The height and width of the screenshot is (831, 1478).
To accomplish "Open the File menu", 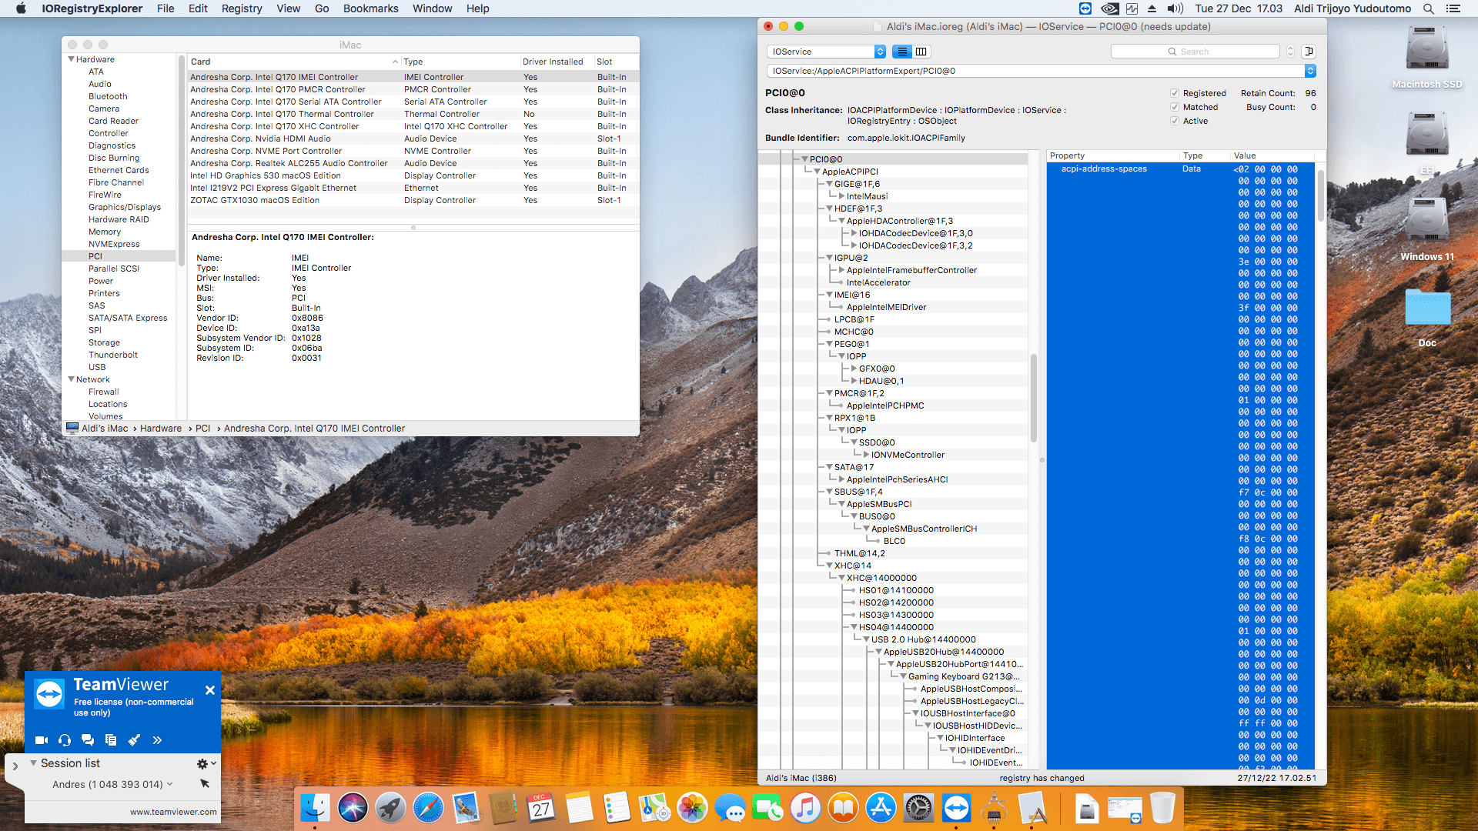I will [x=166, y=8].
